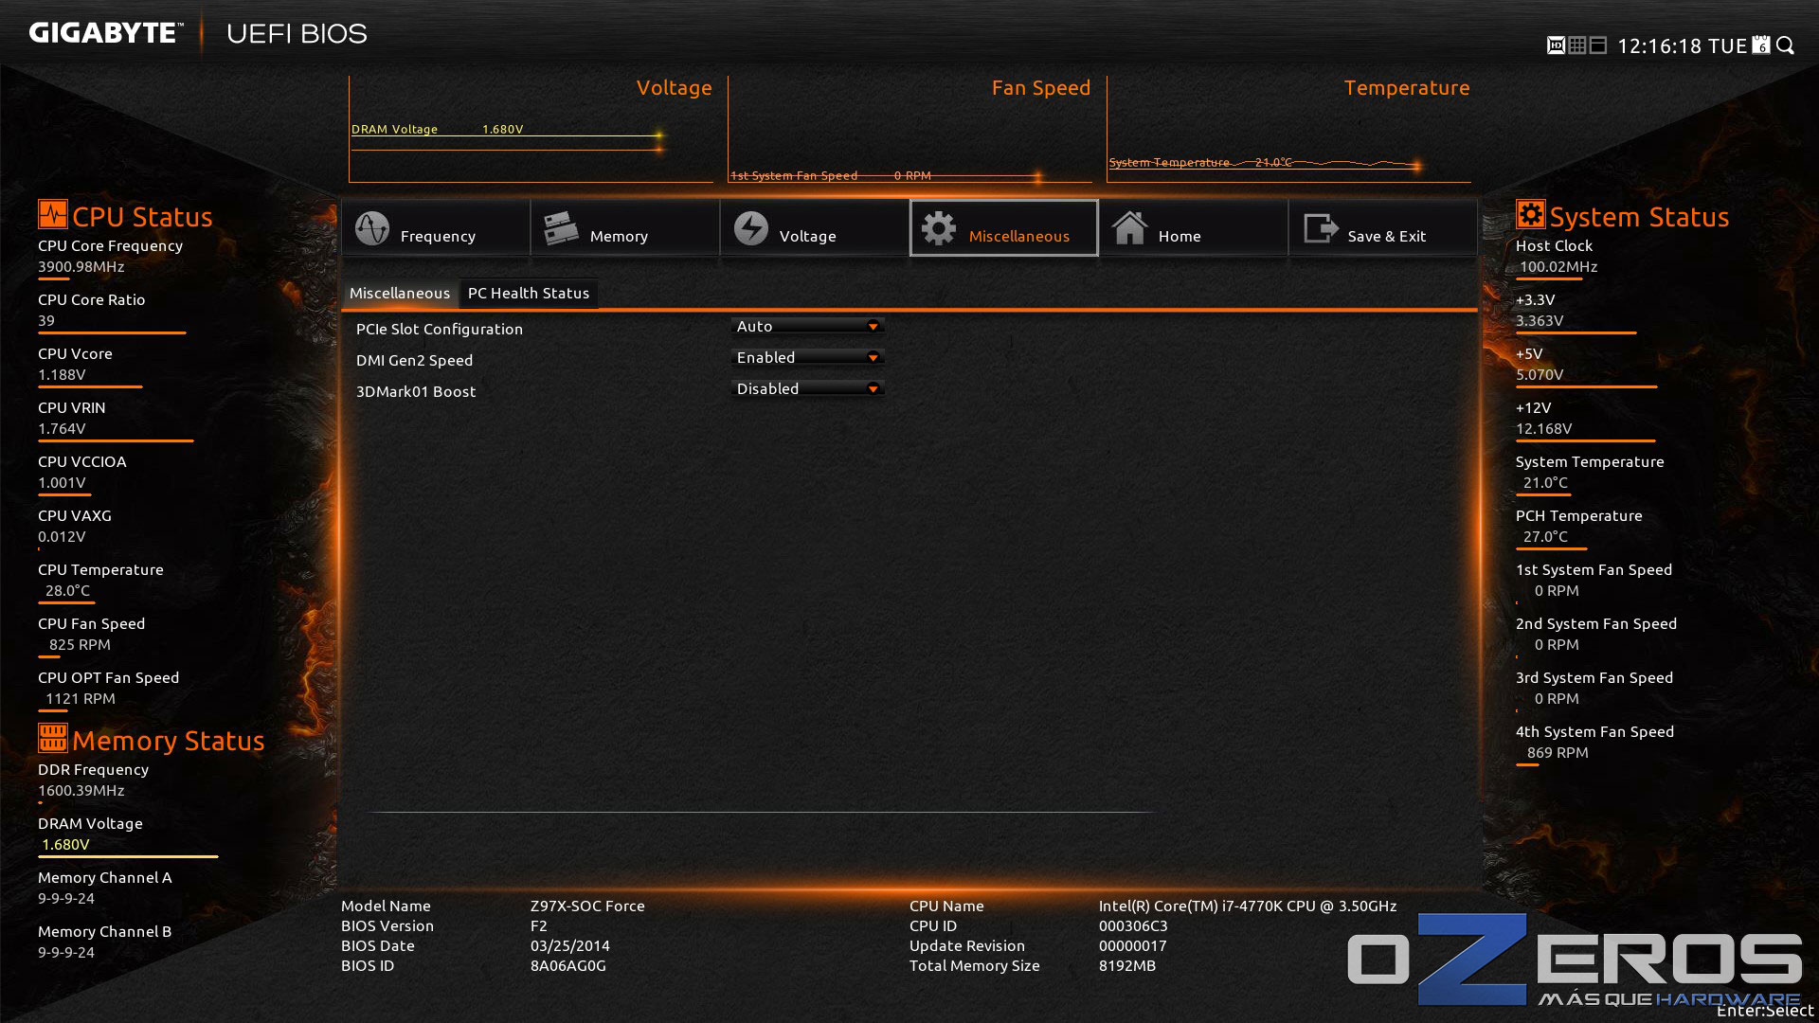Click the +5V rail 5.070V reading

pyautogui.click(x=1540, y=375)
